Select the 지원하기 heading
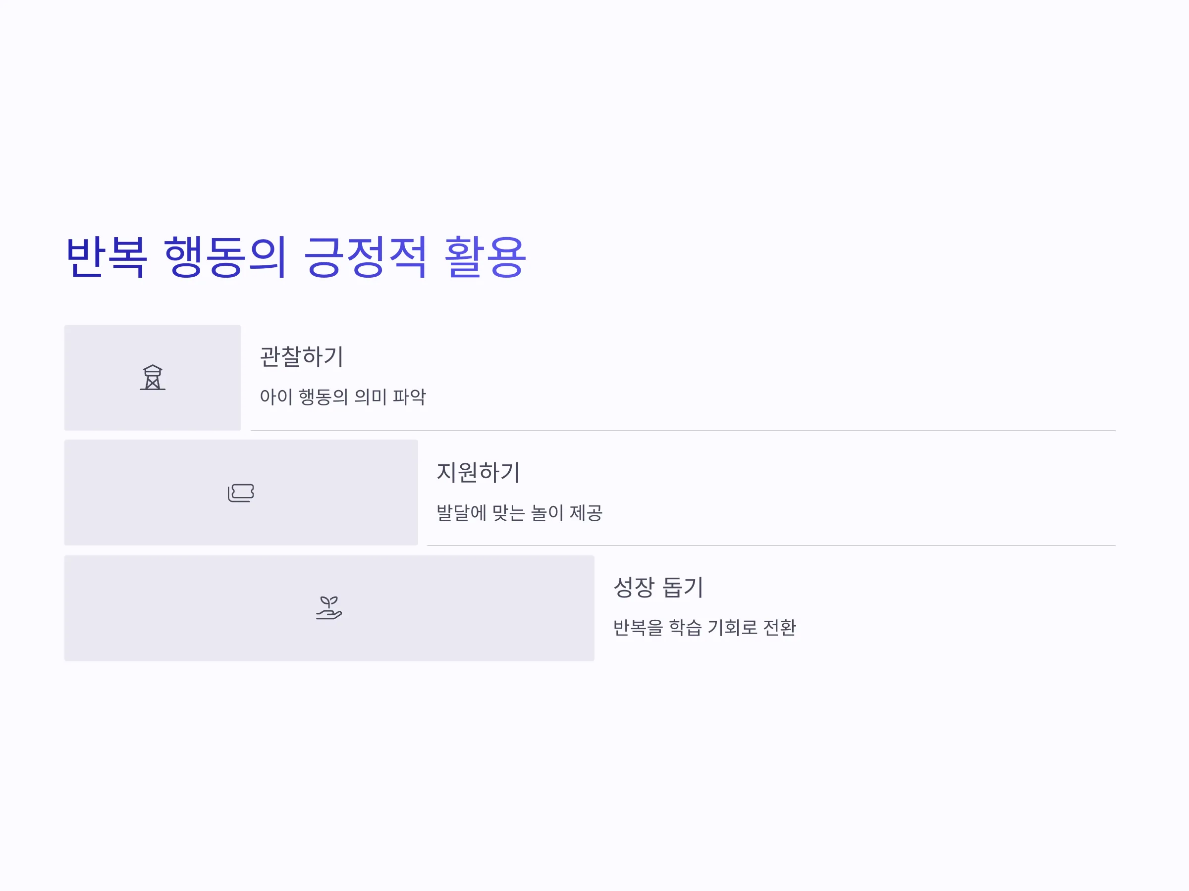This screenshot has width=1189, height=891. coord(478,472)
